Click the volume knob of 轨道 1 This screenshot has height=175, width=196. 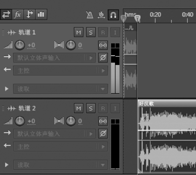click(x=20, y=45)
